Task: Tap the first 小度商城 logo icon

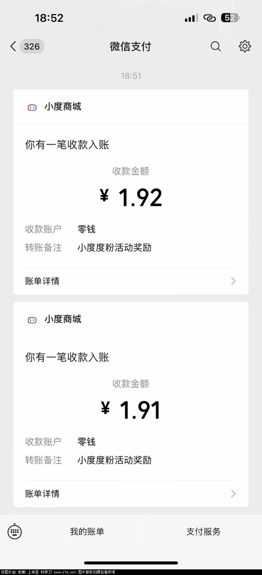Action: coord(32,108)
